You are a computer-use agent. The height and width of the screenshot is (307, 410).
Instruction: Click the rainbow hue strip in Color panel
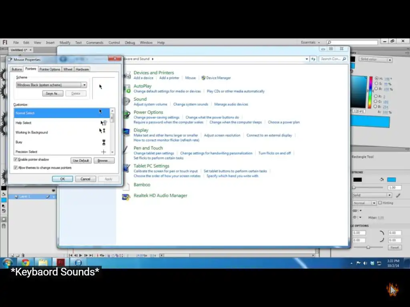[x=370, y=92]
